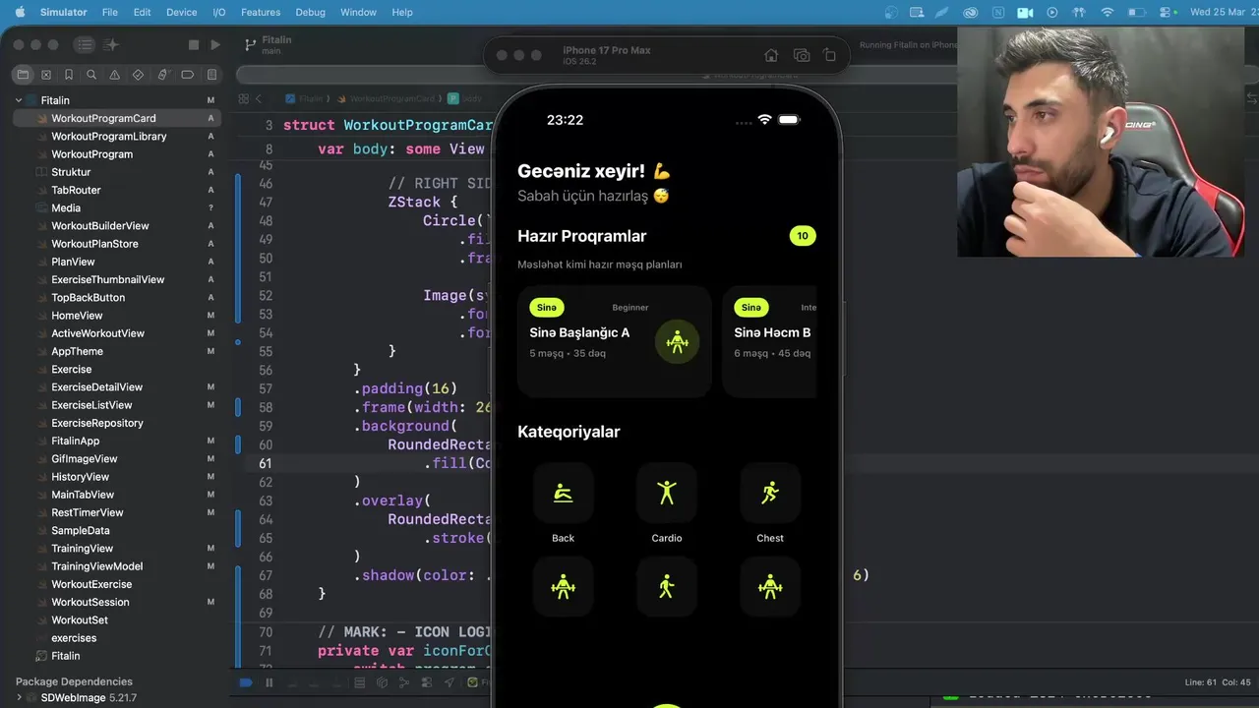Toggle breakpoints activation in debug bar
Viewport: 1259px width, 708px height.
(x=246, y=682)
